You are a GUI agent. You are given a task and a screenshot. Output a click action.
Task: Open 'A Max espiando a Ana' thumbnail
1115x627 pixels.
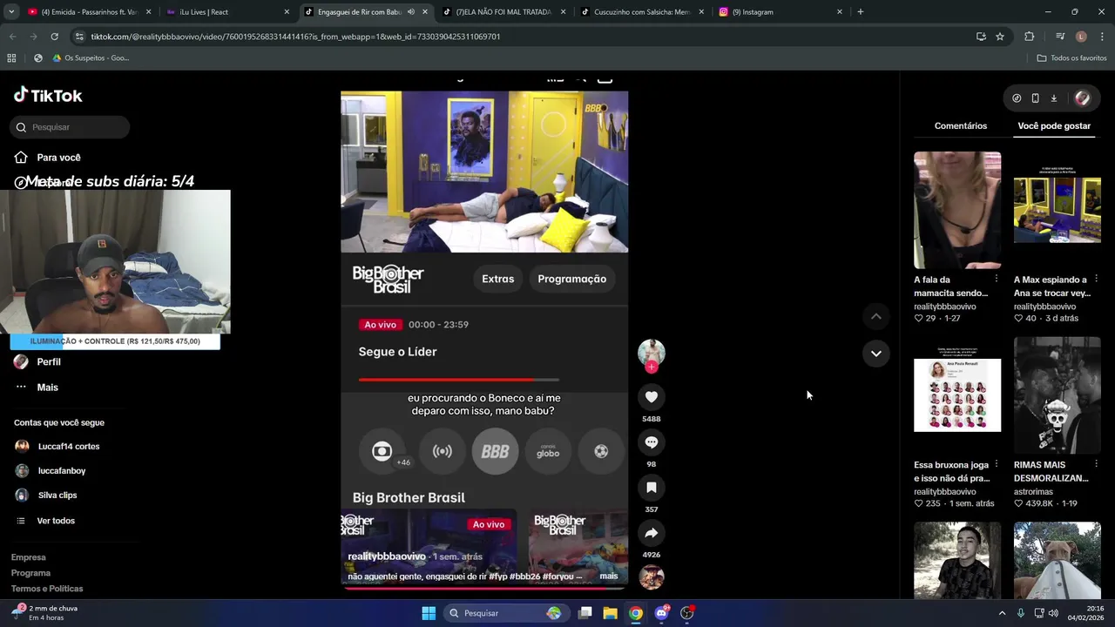pyautogui.click(x=1058, y=210)
